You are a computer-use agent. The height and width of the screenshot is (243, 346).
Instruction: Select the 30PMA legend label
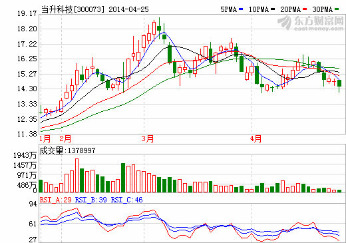pyautogui.click(x=323, y=9)
